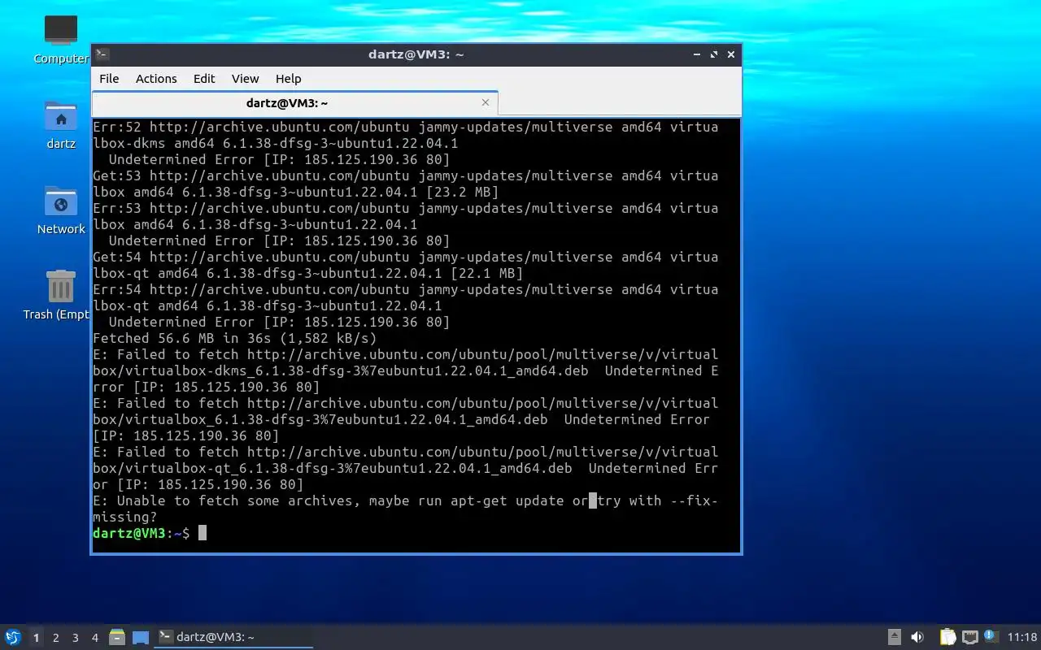1041x650 pixels.
Task: Click the 'Err:52' terminal output line
Action: tap(406, 135)
